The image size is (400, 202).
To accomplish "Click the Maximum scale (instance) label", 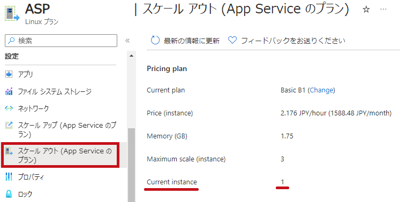I will (186, 159).
